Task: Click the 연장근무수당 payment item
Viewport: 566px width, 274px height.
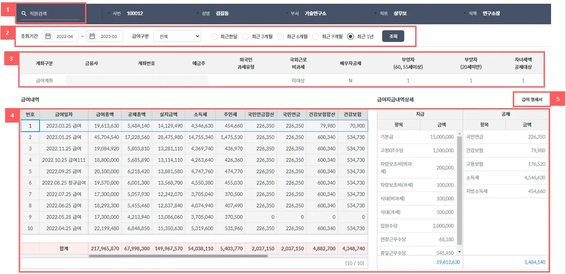Action: (392, 240)
